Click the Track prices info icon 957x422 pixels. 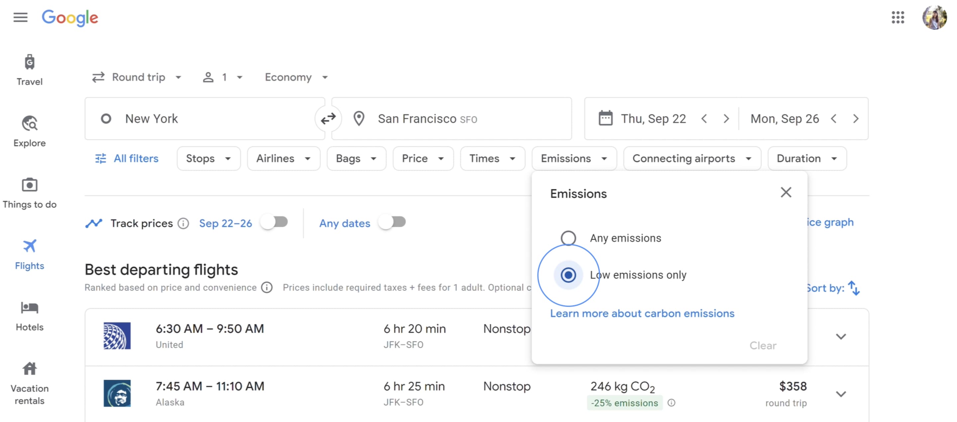(183, 223)
